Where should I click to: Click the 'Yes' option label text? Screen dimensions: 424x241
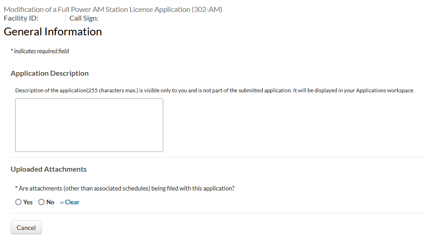pos(28,202)
